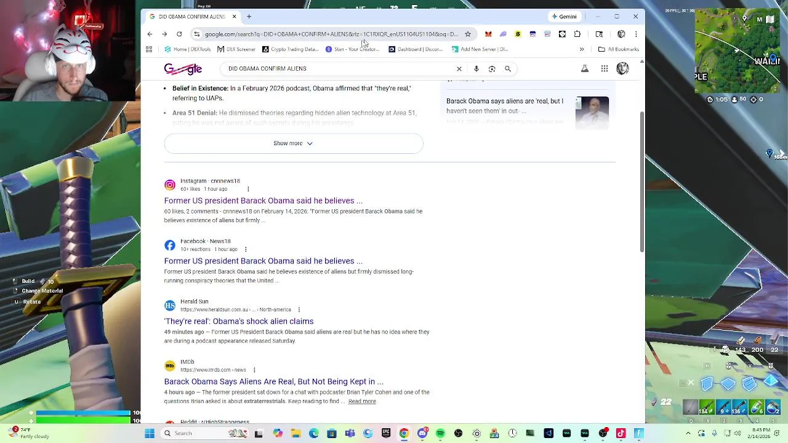The height and width of the screenshot is (443, 788).
Task: Open the Stan - Your Creator bookmark
Action: click(x=353, y=49)
